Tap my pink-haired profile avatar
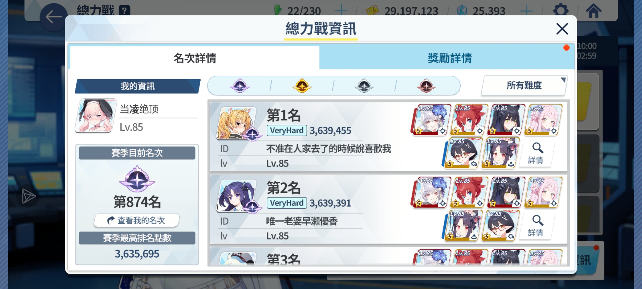 point(96,116)
